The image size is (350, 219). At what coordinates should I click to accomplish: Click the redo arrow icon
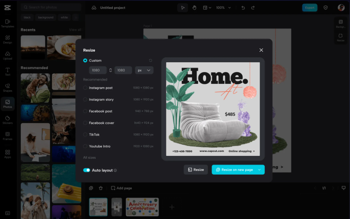253,8
